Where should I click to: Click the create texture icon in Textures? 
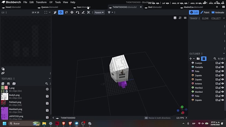tap(8, 84)
